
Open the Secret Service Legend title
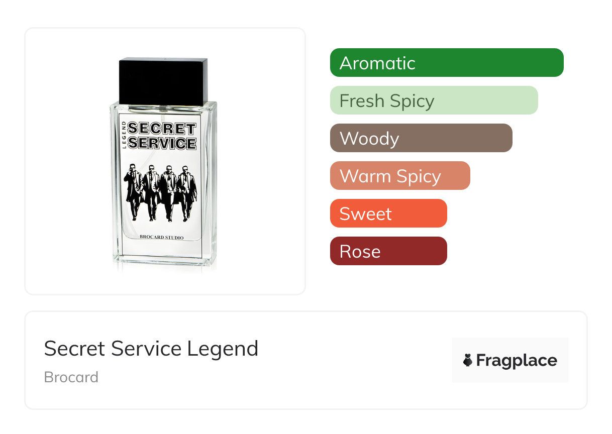tap(151, 349)
